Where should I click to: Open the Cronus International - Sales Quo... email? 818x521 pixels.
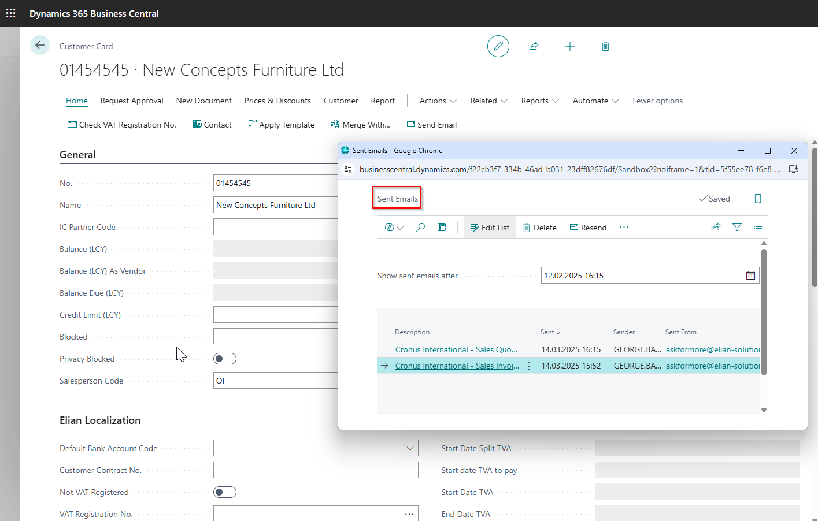(x=456, y=349)
